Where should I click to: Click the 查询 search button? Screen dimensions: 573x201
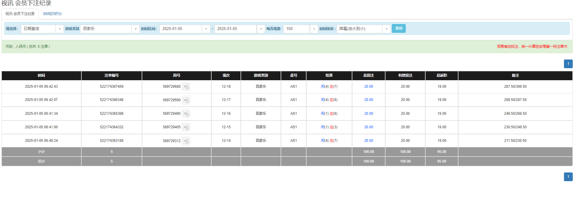pos(398,29)
